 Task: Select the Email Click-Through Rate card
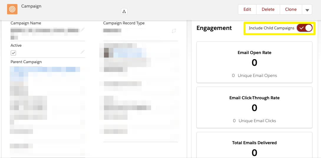point(254,107)
